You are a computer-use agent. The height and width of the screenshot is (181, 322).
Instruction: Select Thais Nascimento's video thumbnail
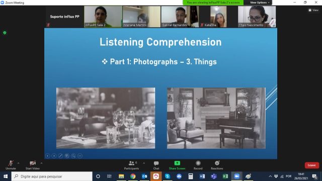pyautogui.click(x=257, y=17)
